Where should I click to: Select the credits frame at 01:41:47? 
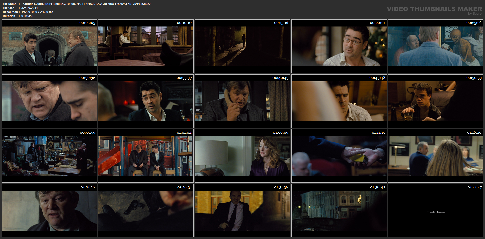point(436,211)
